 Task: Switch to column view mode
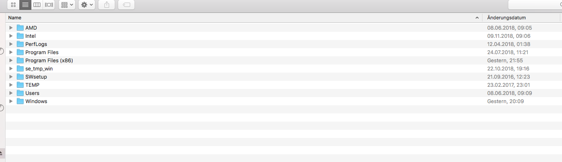tap(37, 5)
